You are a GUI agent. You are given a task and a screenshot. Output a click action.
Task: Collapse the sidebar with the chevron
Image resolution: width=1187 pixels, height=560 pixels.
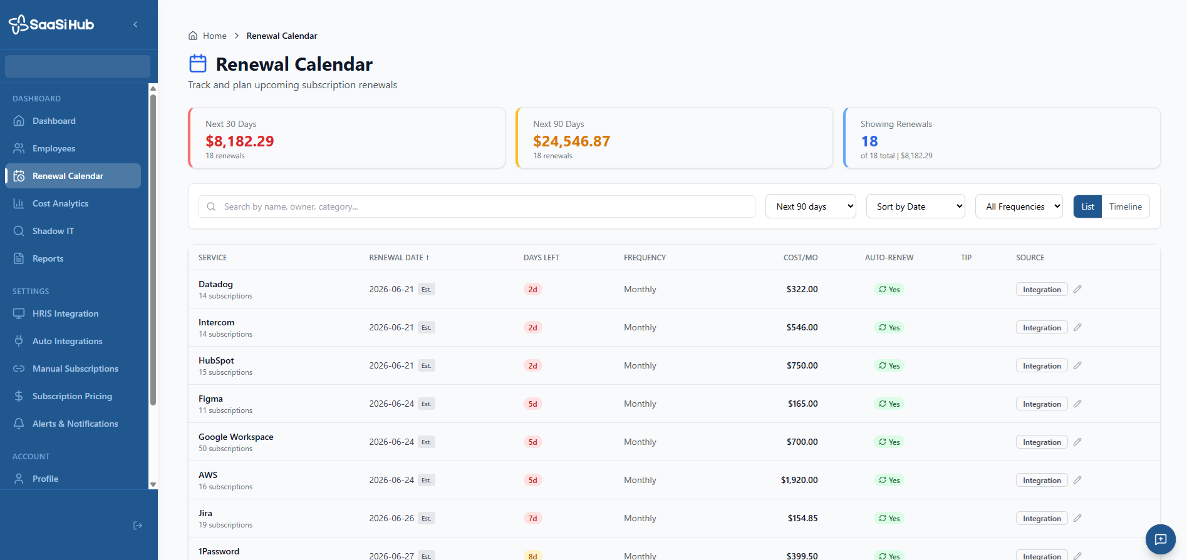click(x=135, y=24)
